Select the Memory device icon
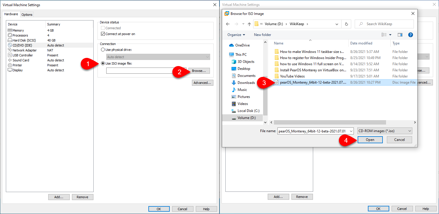This screenshot has width=439, height=214. pos(10,30)
